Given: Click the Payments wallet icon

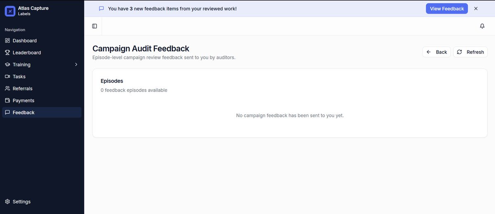Looking at the screenshot, I should [7, 100].
